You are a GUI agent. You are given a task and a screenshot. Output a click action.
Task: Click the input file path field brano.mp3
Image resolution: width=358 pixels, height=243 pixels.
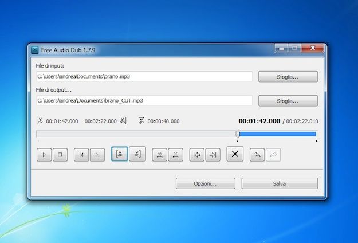pyautogui.click(x=144, y=76)
